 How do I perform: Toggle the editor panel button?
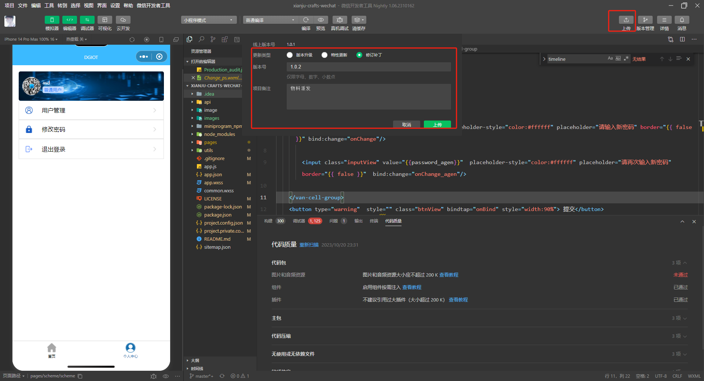pyautogui.click(x=69, y=20)
